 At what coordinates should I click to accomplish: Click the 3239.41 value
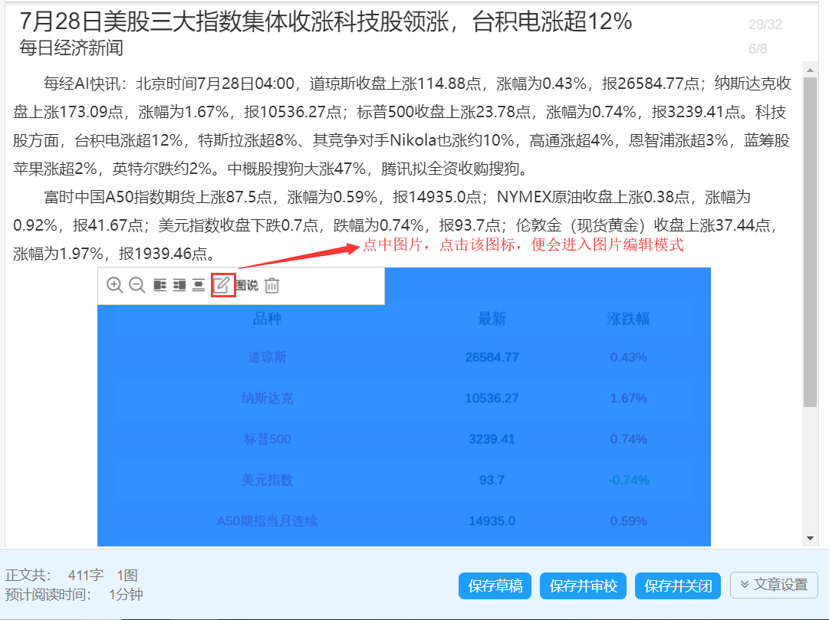tap(492, 438)
